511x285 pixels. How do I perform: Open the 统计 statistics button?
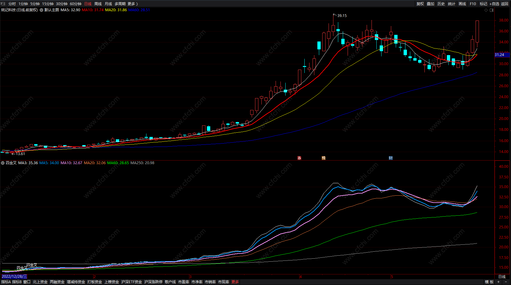tap(452, 4)
